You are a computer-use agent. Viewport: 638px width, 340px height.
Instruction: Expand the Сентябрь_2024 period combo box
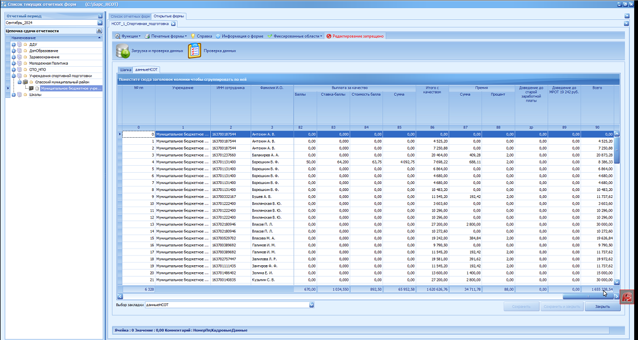pos(100,23)
